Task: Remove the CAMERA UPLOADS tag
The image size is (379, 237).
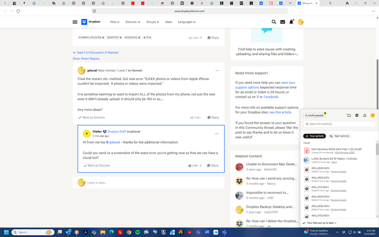Action: [103, 37]
